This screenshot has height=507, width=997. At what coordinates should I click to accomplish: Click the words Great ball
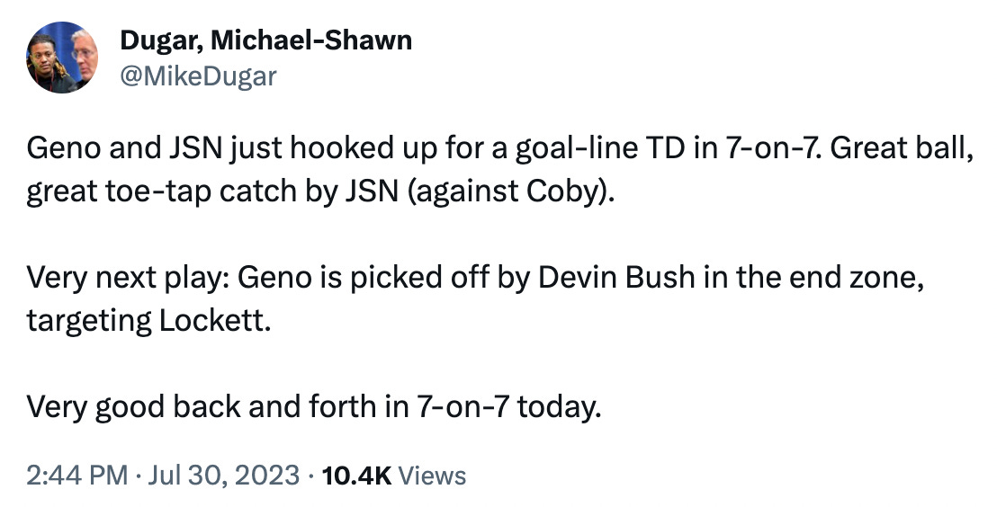click(901, 148)
